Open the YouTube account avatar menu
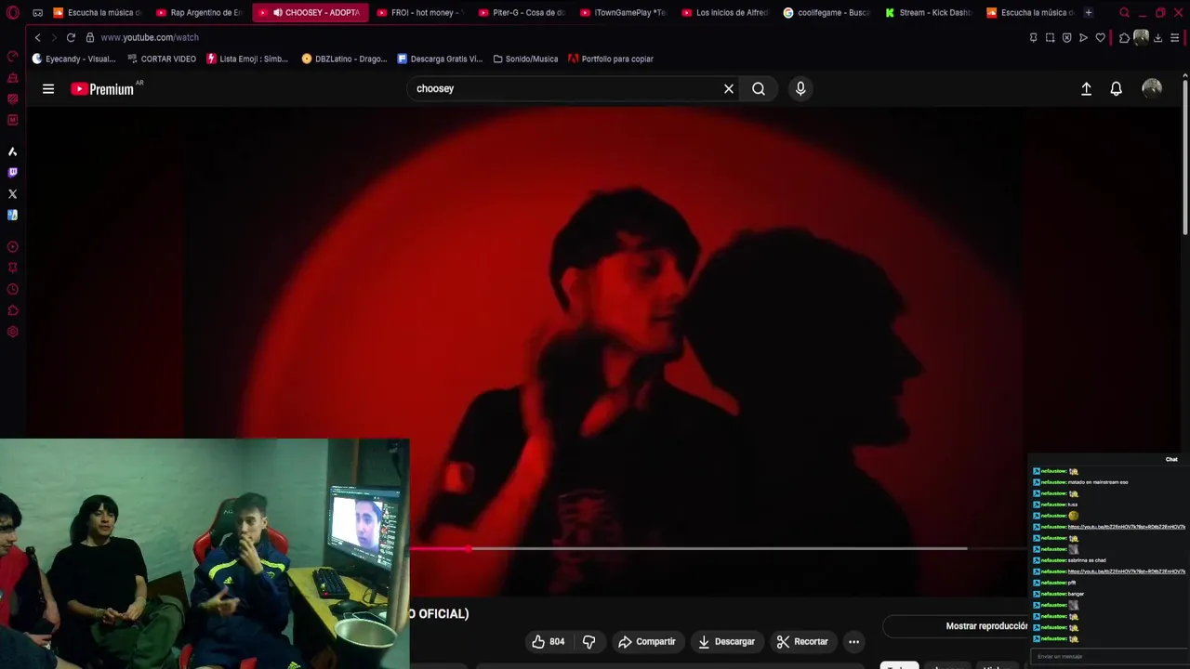 point(1152,88)
